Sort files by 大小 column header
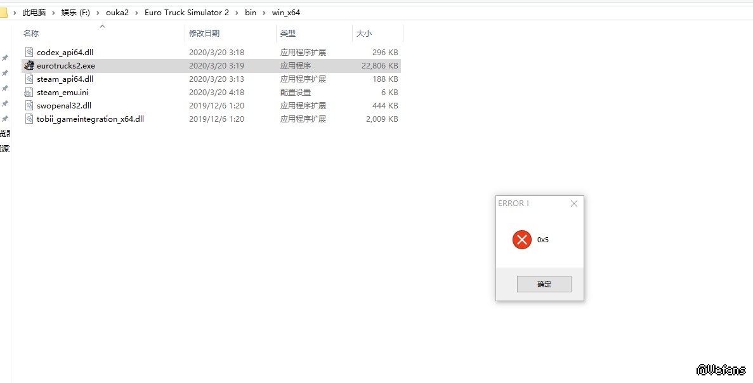The height and width of the screenshot is (383, 753). click(363, 33)
